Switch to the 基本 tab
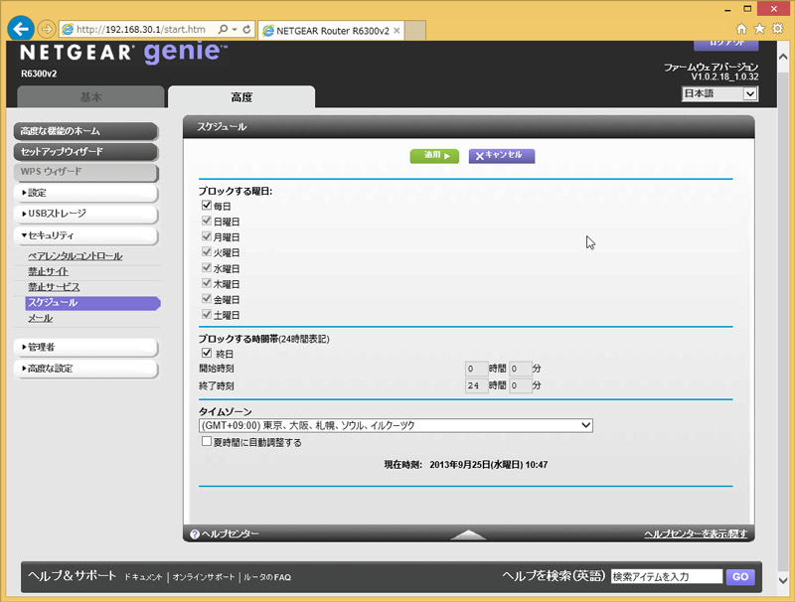The height and width of the screenshot is (602, 795). [90, 97]
